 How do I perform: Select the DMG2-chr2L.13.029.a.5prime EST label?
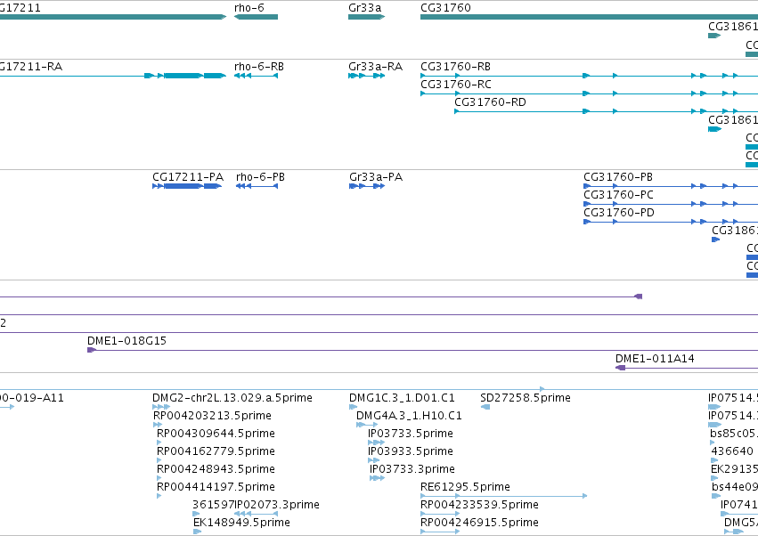click(232, 398)
